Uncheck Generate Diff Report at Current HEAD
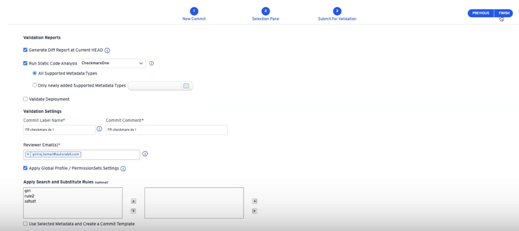 coord(25,50)
